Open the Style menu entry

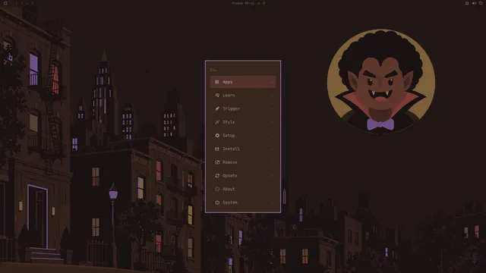click(x=243, y=122)
